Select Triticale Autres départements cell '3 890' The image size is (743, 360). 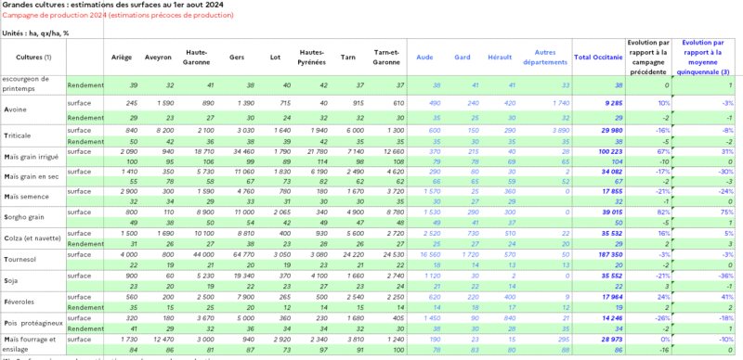click(561, 131)
